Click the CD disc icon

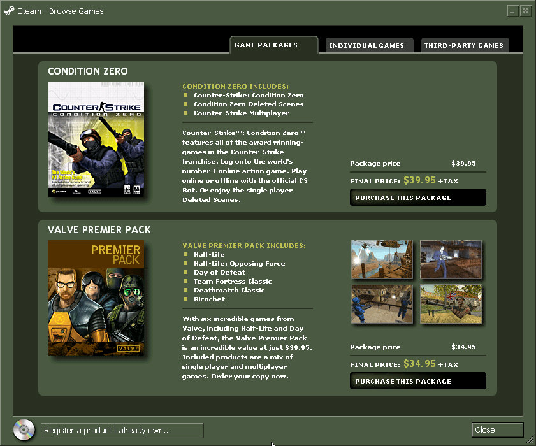click(x=24, y=430)
